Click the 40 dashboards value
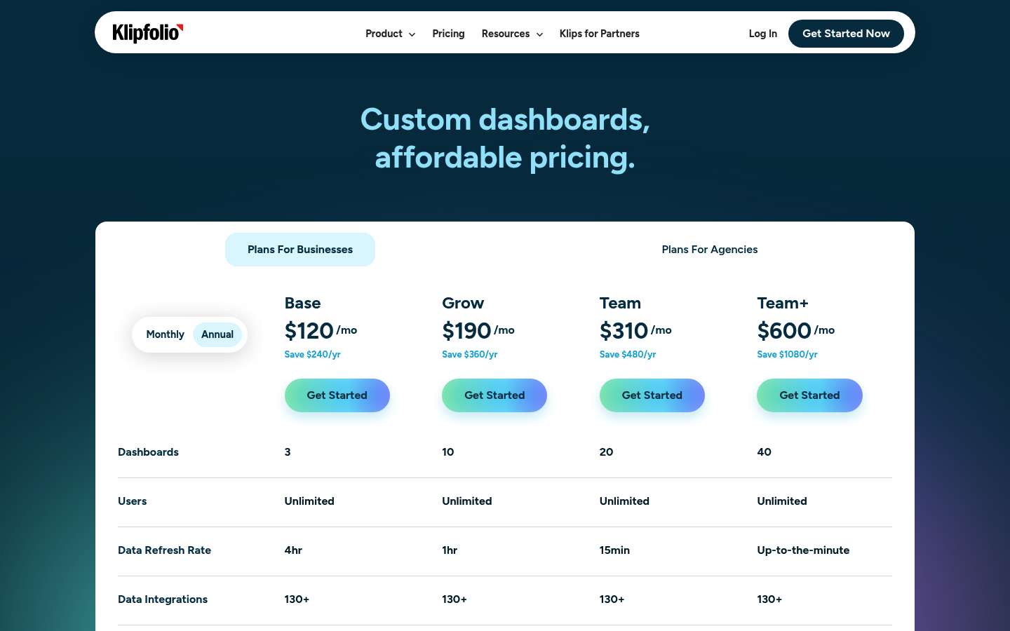Viewport: 1010px width, 631px height. pyautogui.click(x=765, y=452)
